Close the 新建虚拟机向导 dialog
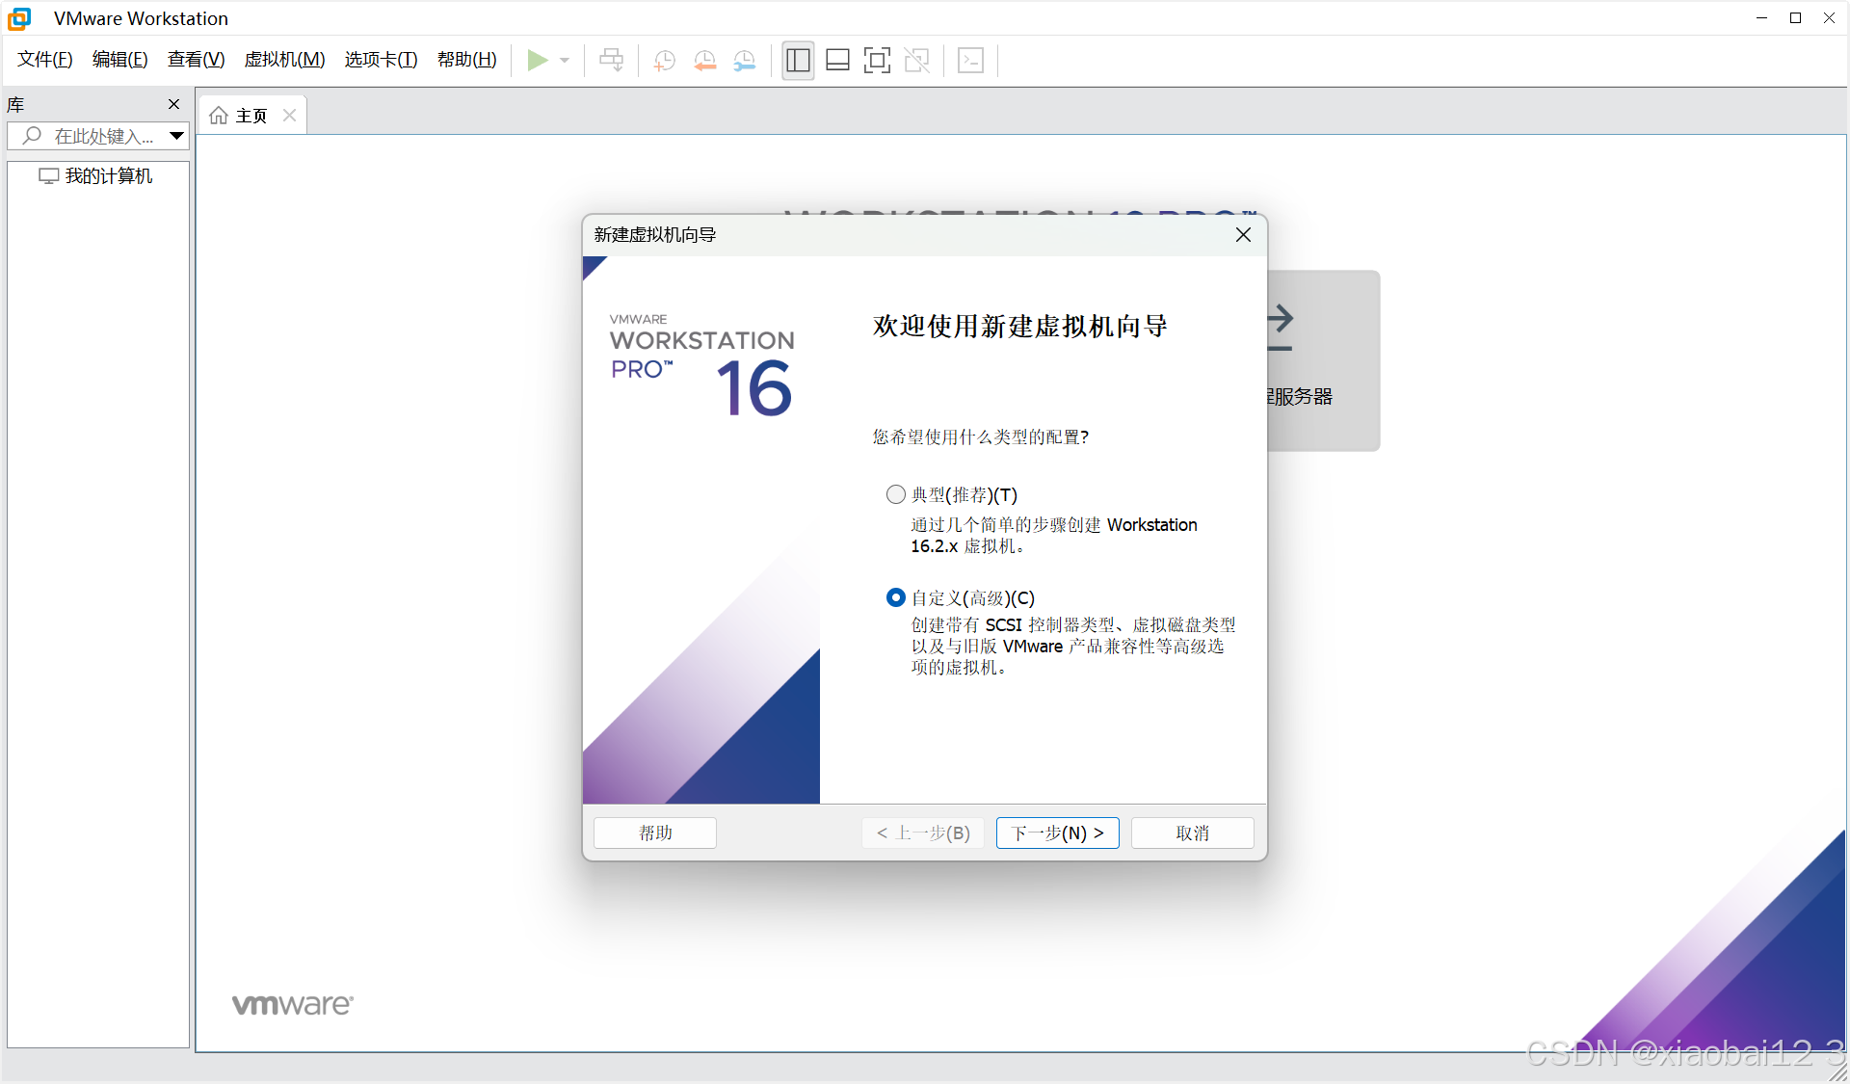This screenshot has height=1084, width=1850. coord(1243,235)
